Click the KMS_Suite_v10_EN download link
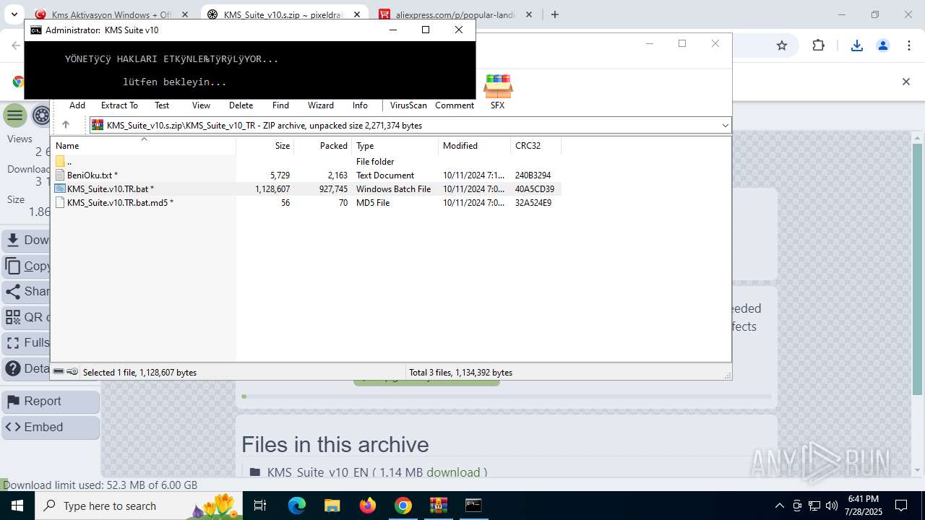The image size is (925, 520). click(x=453, y=472)
